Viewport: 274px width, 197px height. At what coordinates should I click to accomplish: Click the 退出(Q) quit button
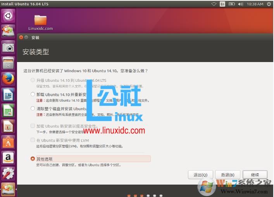200,175
